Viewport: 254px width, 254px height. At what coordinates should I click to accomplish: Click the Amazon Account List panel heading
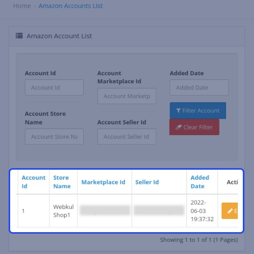(x=59, y=36)
